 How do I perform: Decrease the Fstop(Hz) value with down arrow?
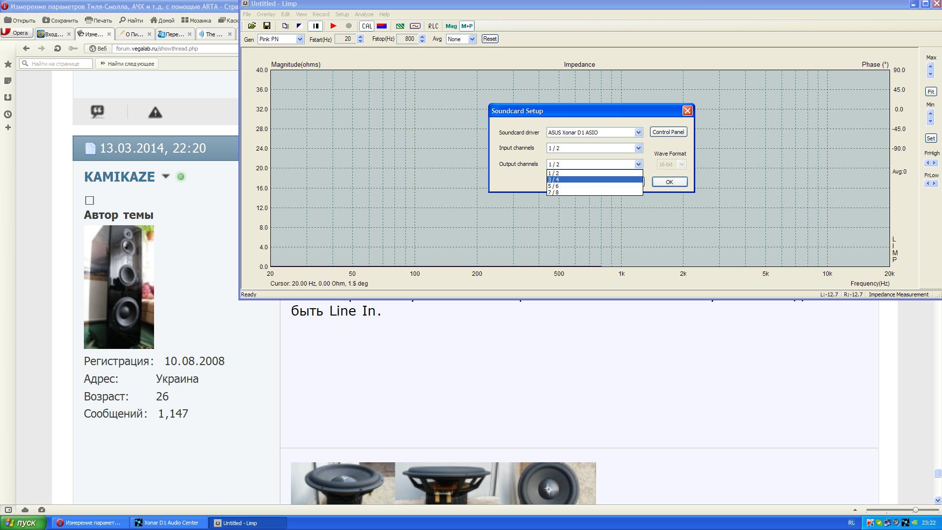pyautogui.click(x=422, y=41)
